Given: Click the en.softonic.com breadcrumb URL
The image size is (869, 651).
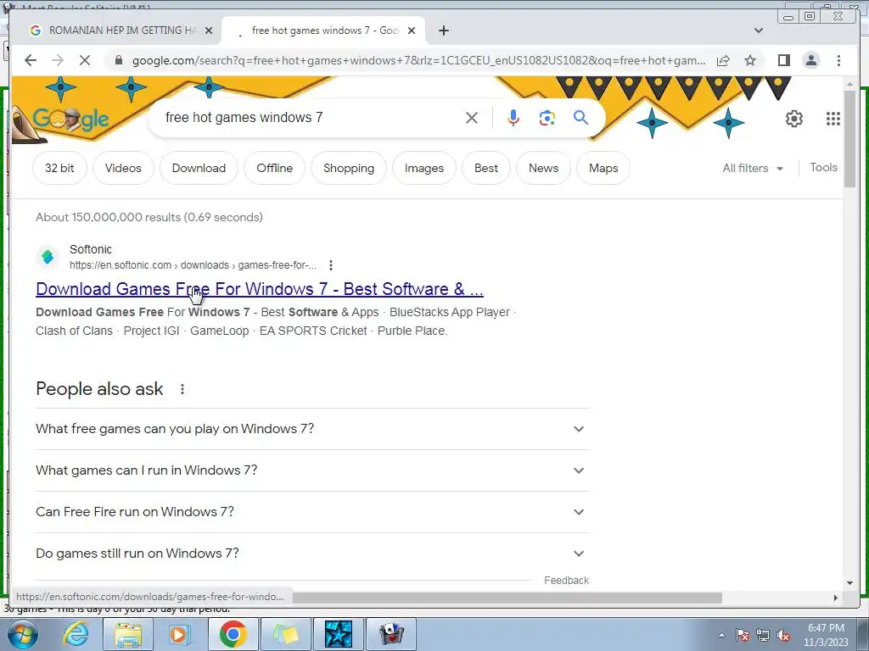Looking at the screenshot, I should point(193,265).
